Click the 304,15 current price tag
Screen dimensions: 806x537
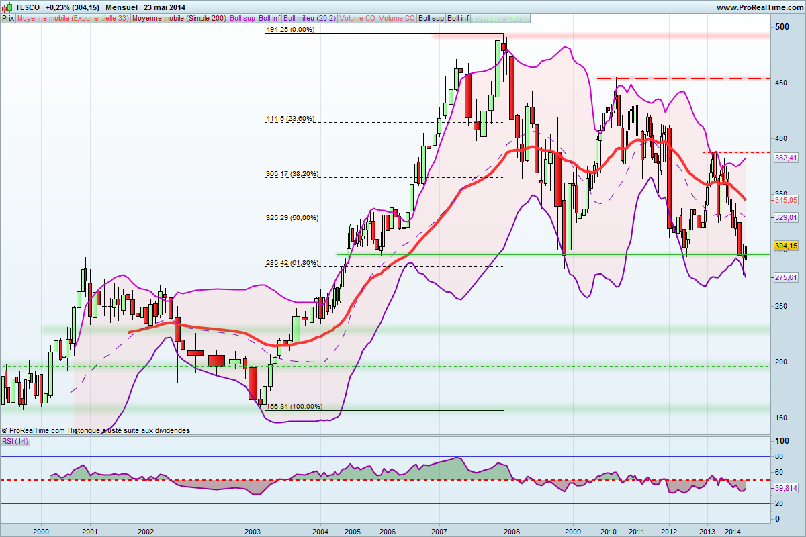786,246
